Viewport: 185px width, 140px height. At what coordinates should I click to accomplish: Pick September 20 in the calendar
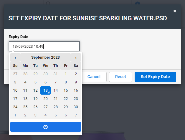[46, 99]
